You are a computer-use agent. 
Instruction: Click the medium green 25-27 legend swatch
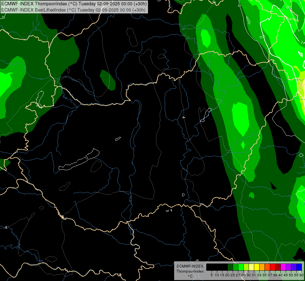236,267
